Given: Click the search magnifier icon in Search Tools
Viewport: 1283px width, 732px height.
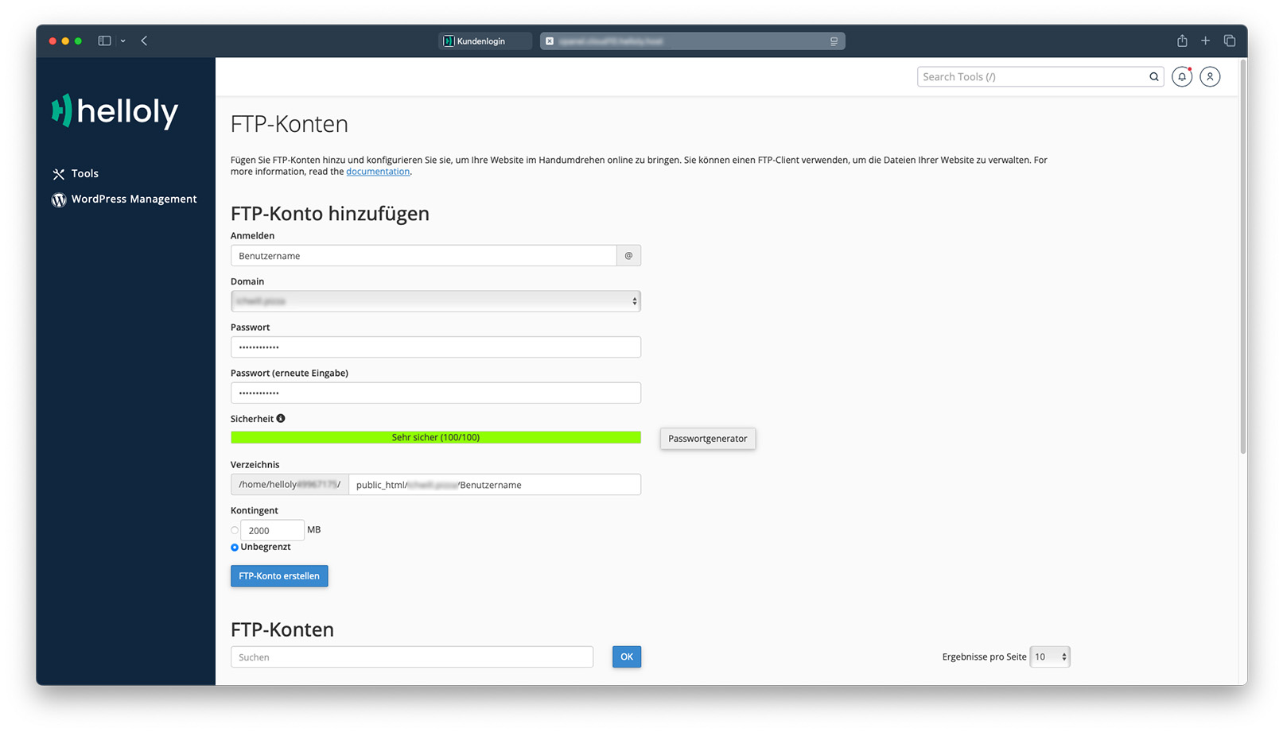Looking at the screenshot, I should tap(1153, 77).
